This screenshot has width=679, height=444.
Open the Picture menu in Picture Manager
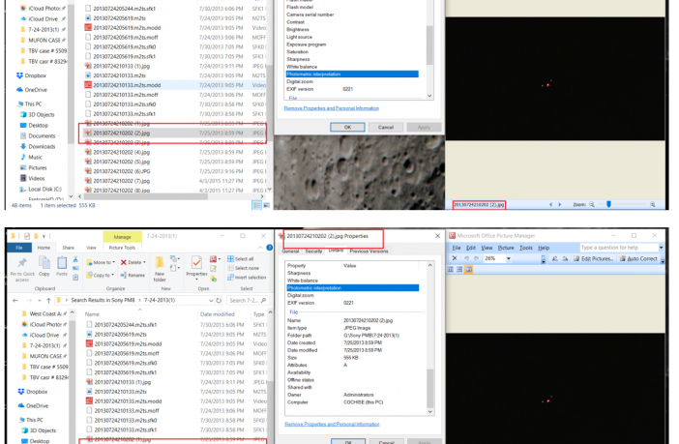[x=506, y=248]
